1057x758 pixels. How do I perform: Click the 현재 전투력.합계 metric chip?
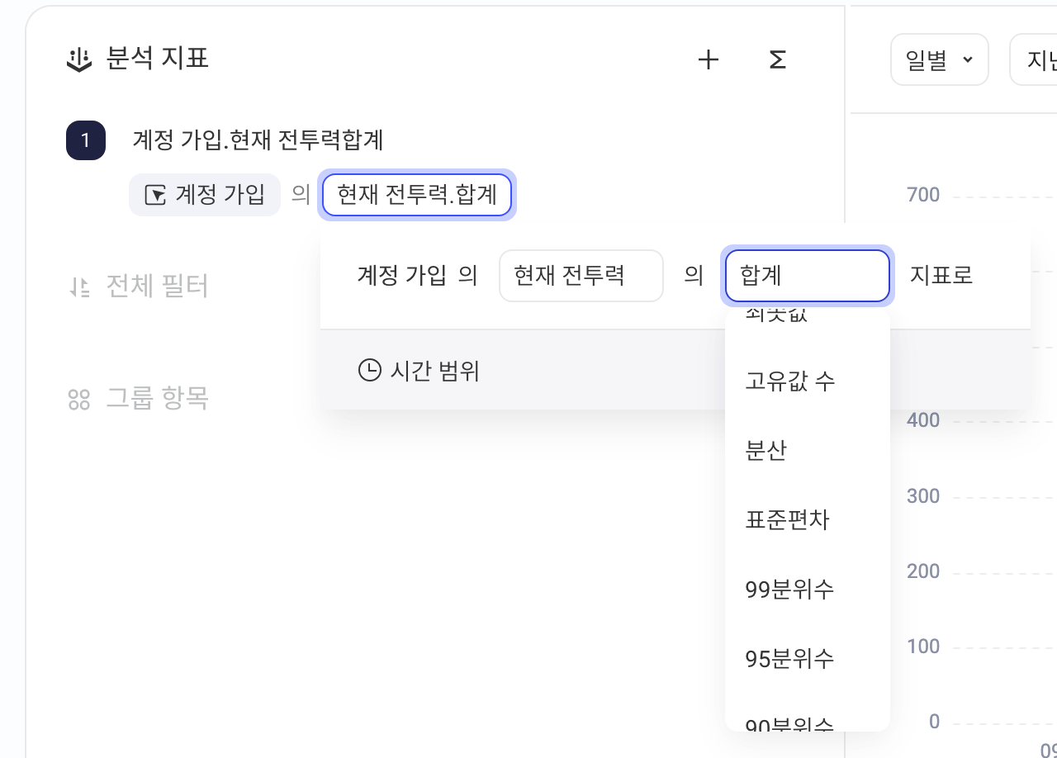coord(417,195)
